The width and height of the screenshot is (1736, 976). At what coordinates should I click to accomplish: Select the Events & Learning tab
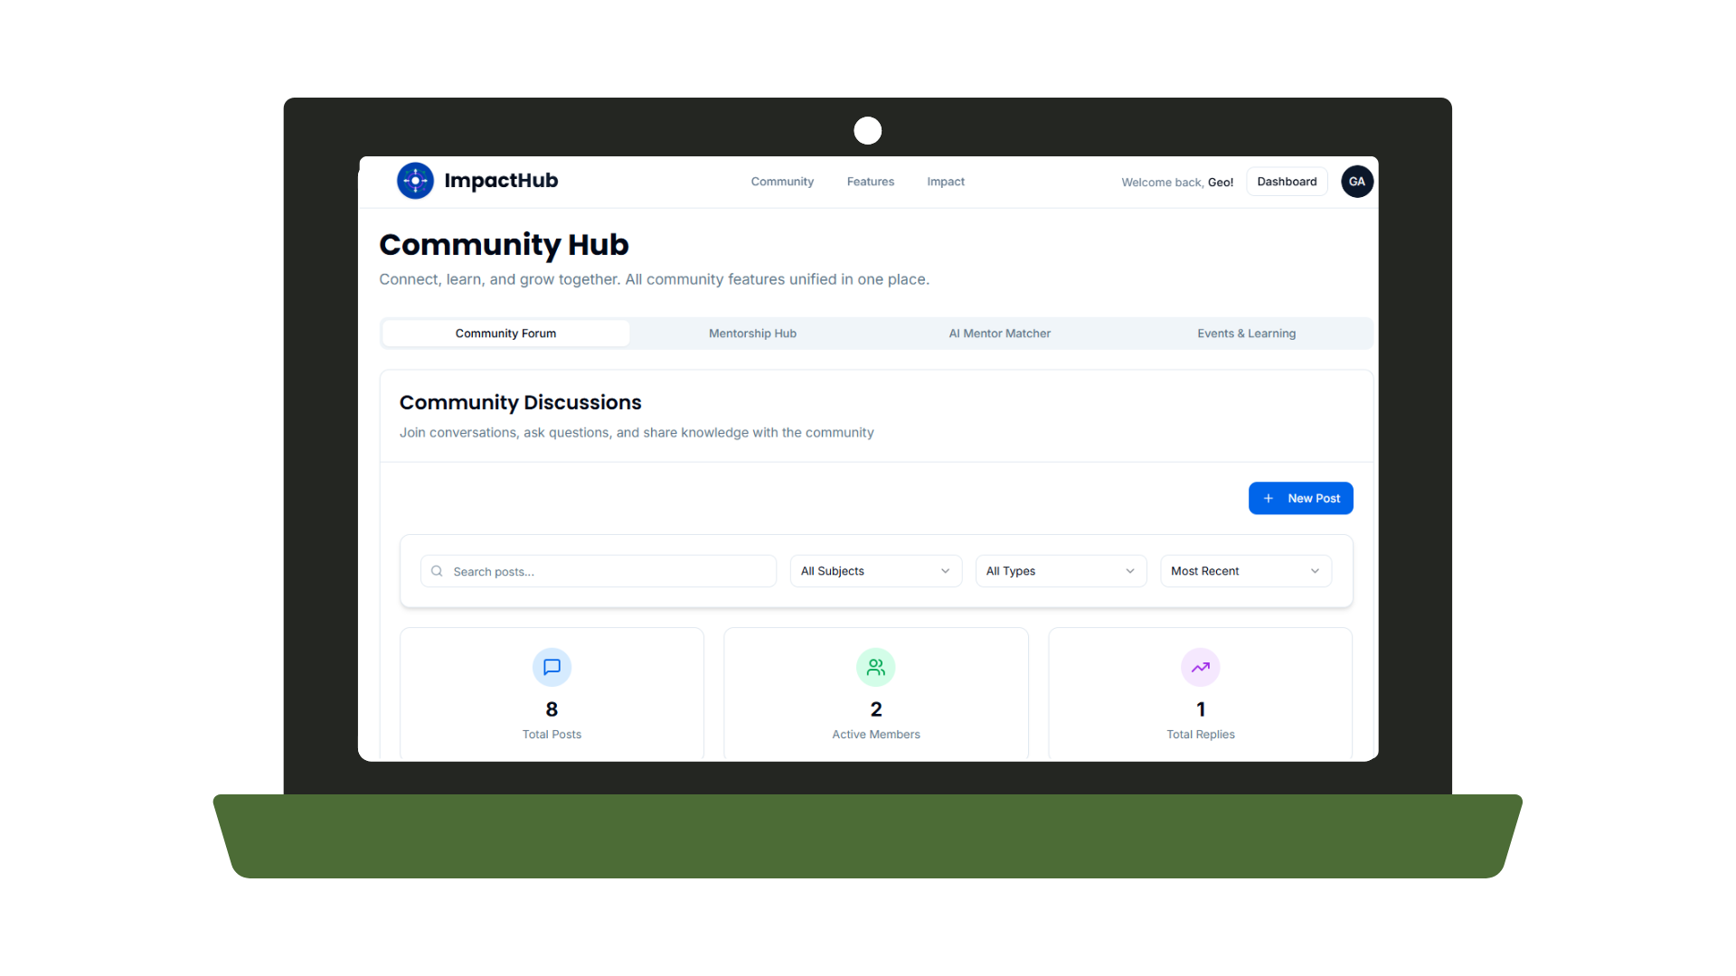pos(1246,333)
